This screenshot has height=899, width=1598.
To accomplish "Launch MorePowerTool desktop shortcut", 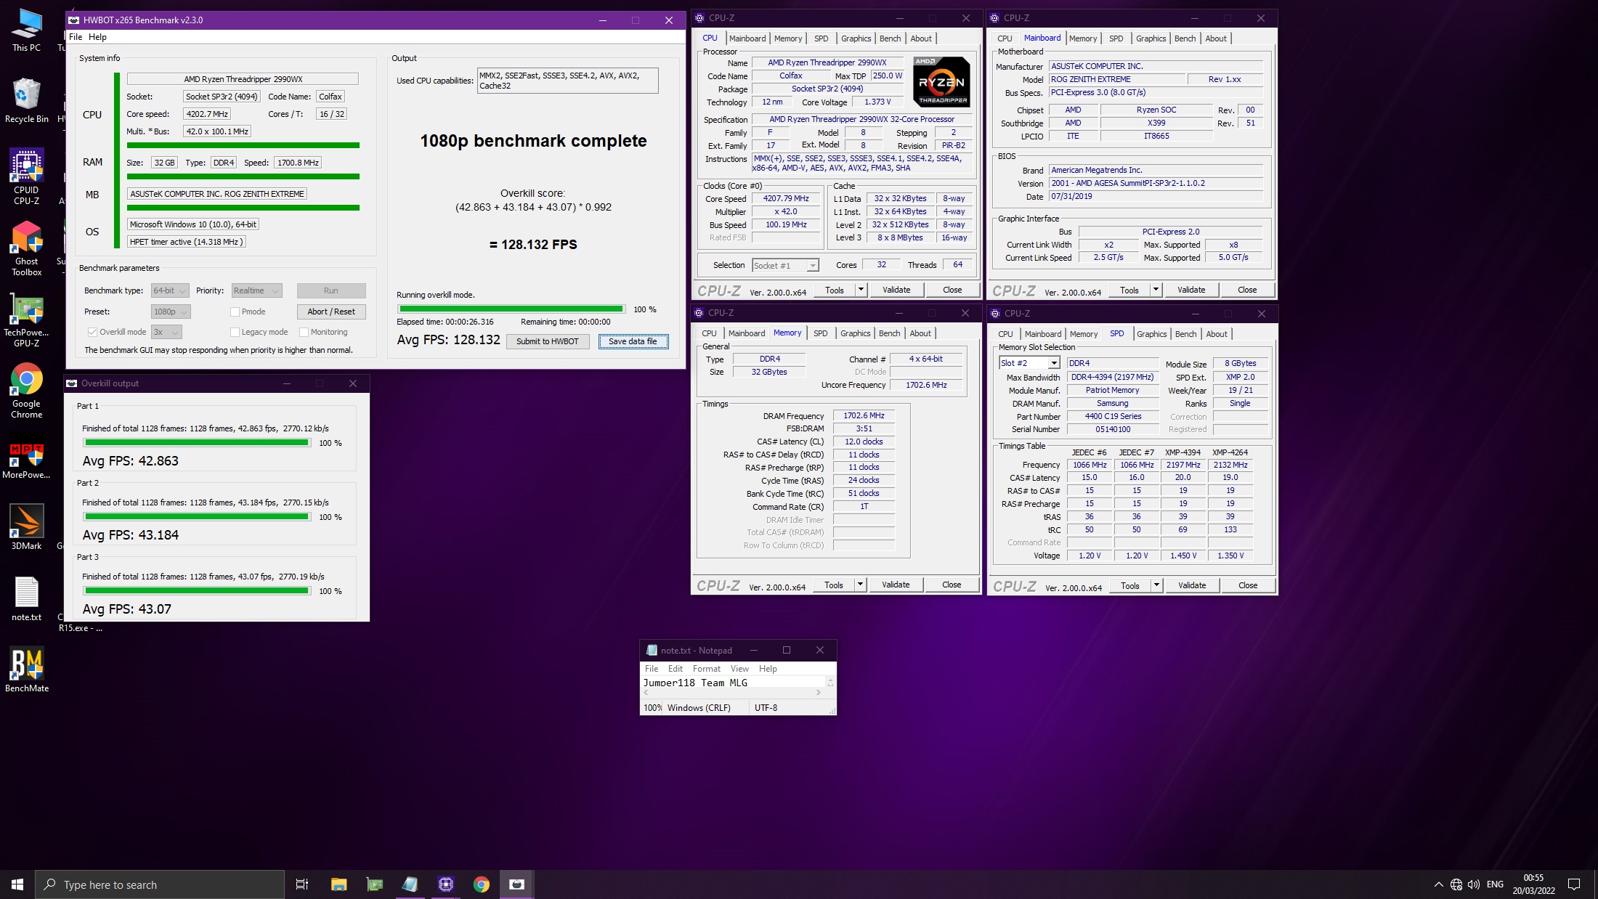I will (x=26, y=460).
